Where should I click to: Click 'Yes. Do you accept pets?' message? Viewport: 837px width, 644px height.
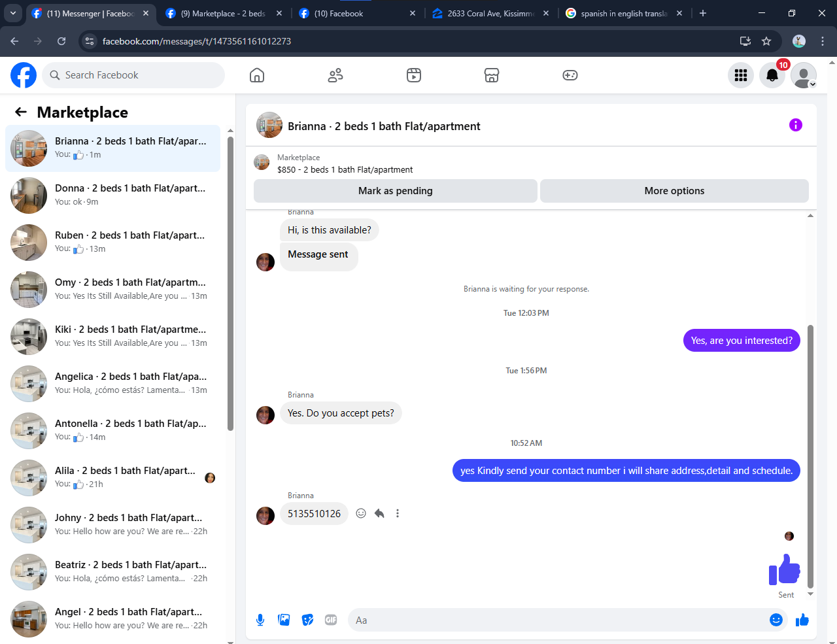click(341, 413)
